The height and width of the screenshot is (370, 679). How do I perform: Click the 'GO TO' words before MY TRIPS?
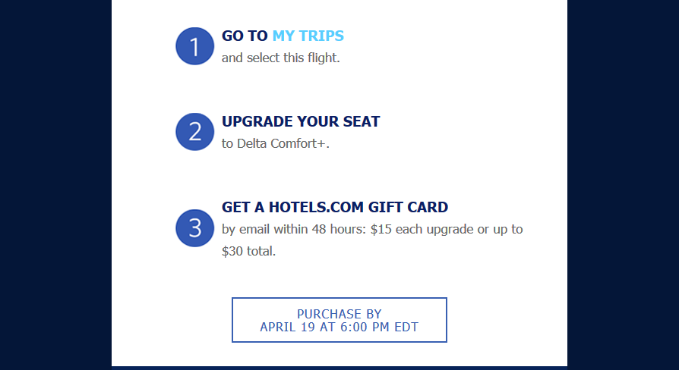(x=245, y=36)
